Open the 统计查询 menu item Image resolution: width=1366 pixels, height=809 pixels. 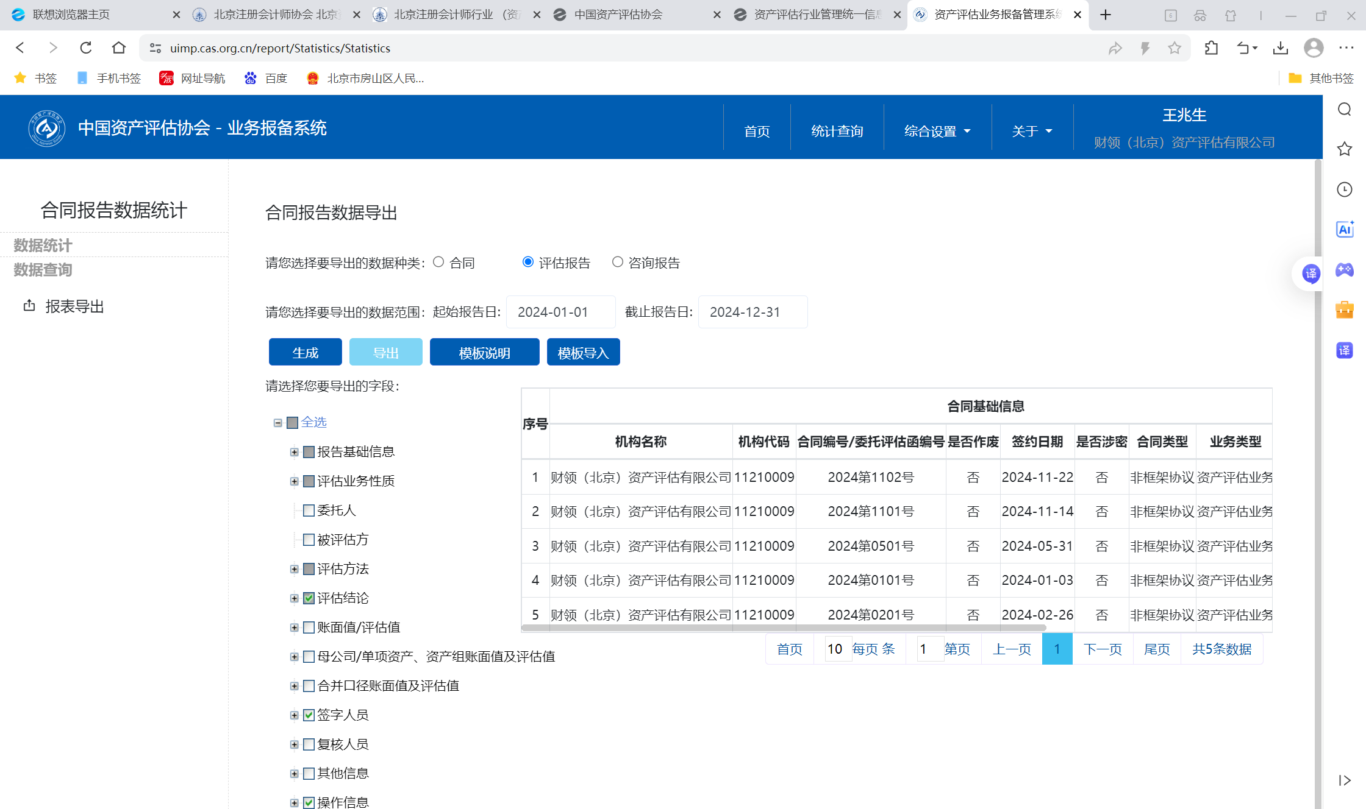(837, 131)
